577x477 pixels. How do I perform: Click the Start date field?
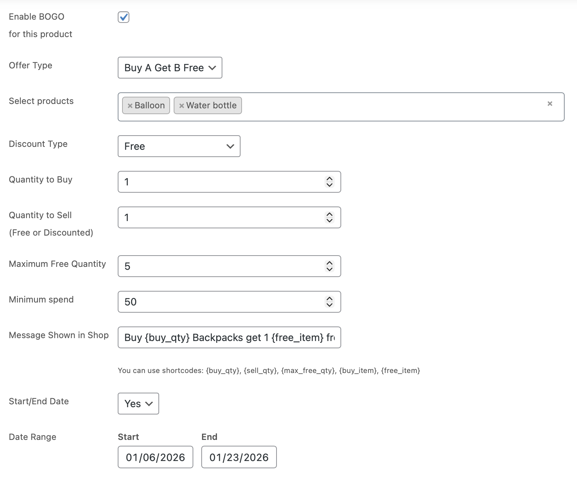pos(155,457)
